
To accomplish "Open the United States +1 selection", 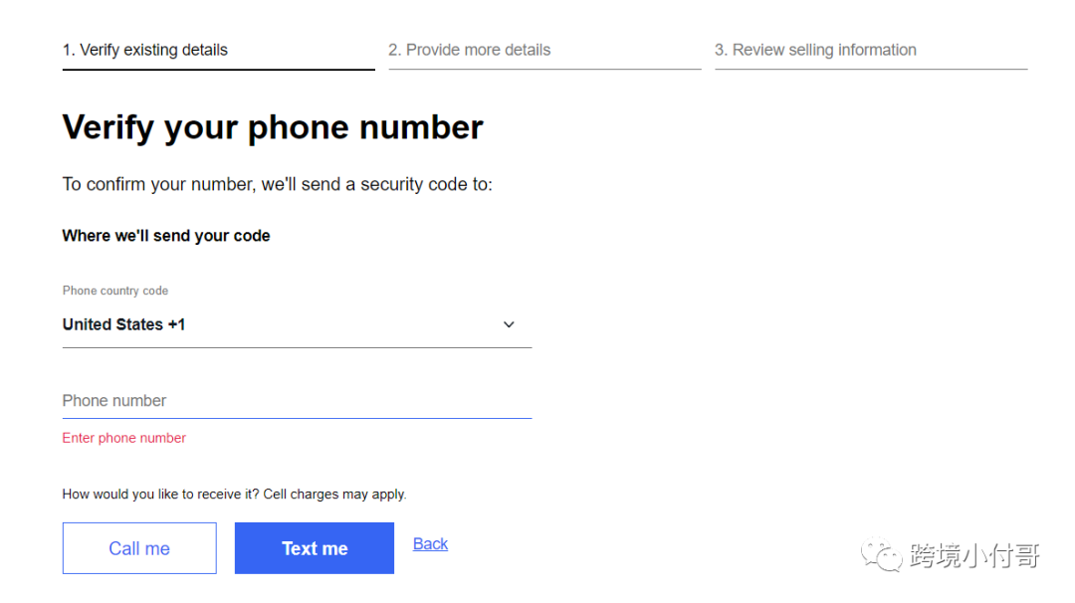I will click(124, 324).
